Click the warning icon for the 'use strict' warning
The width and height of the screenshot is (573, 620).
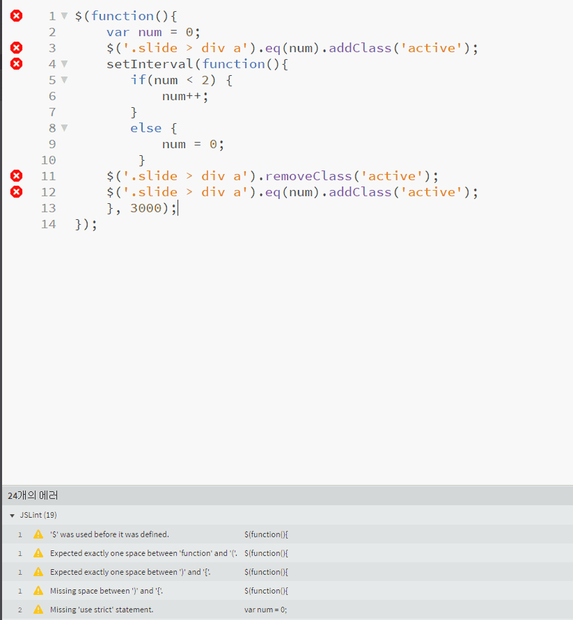[38, 609]
